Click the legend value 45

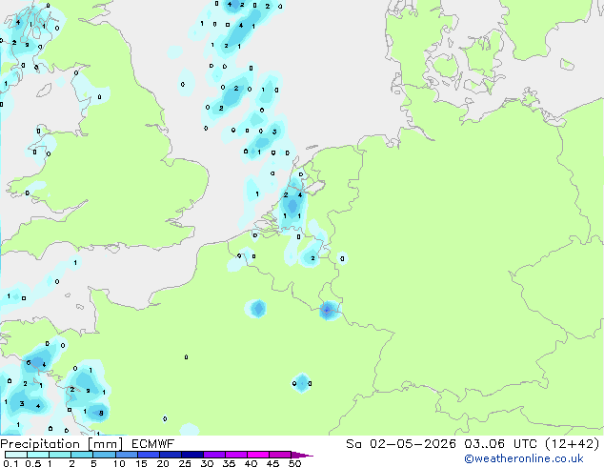pyautogui.click(x=272, y=463)
